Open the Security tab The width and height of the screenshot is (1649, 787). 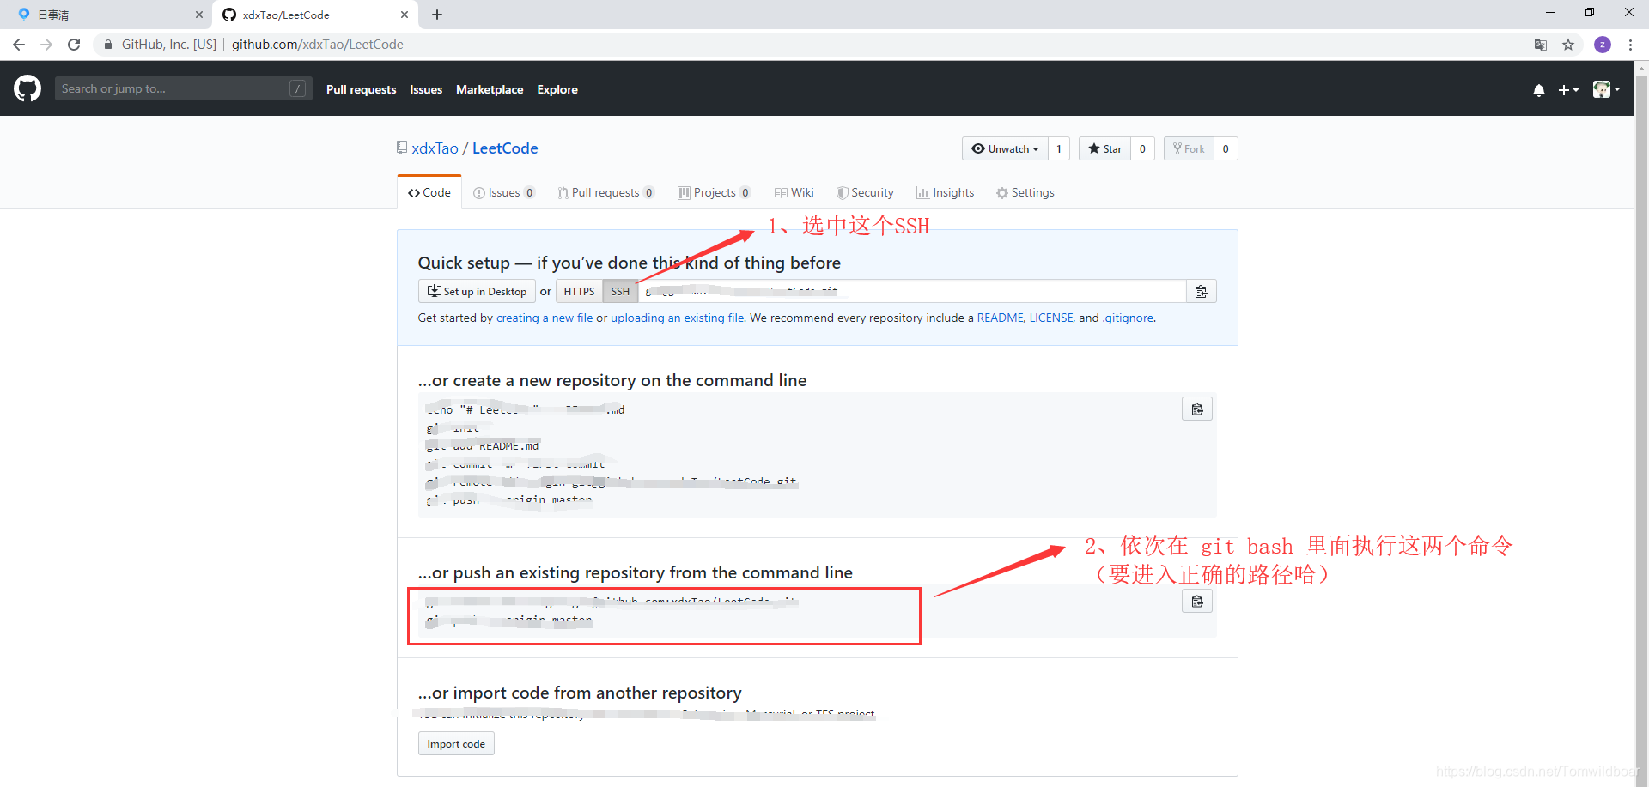pos(865,192)
